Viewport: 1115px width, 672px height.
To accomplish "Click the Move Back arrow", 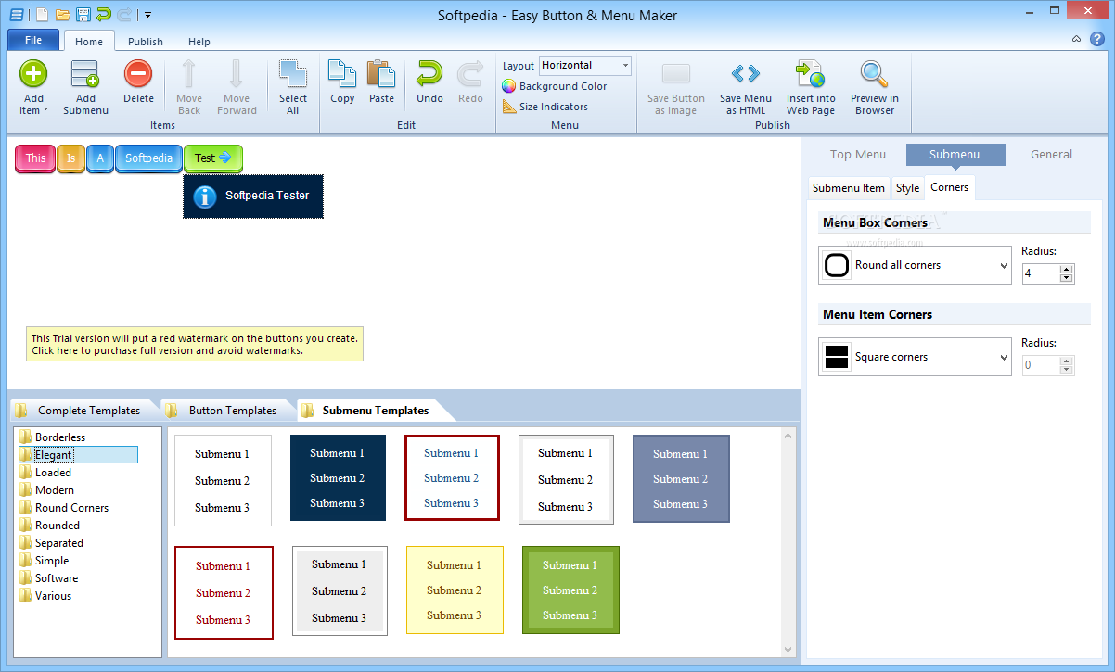I will (x=189, y=74).
